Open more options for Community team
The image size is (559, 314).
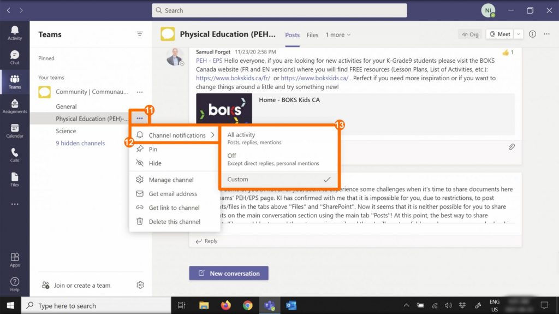click(x=140, y=92)
